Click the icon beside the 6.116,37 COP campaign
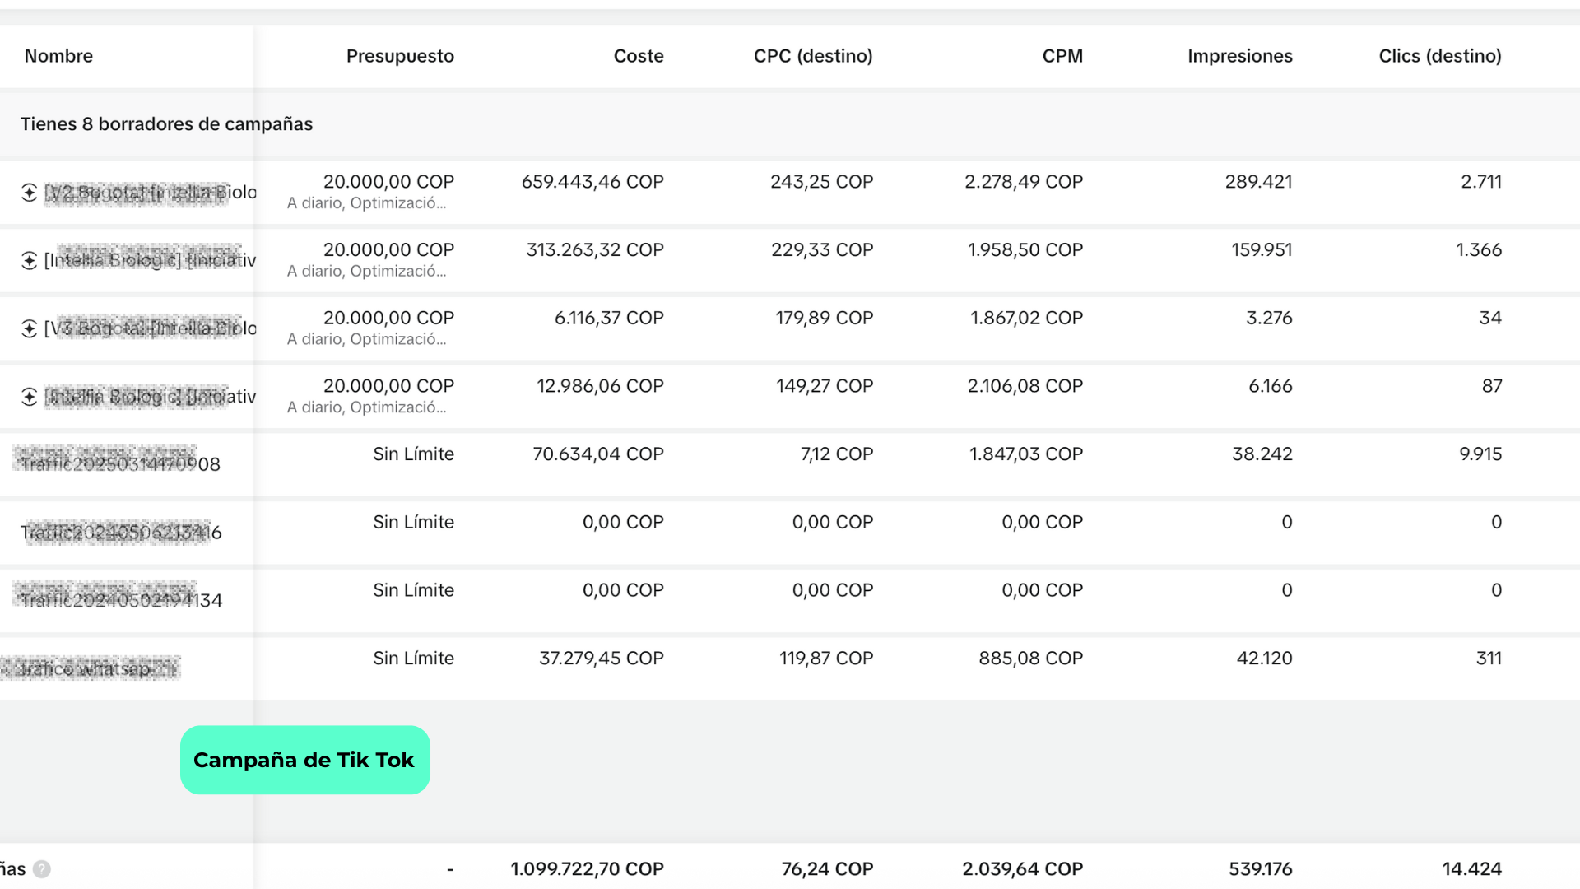 pyautogui.click(x=30, y=329)
